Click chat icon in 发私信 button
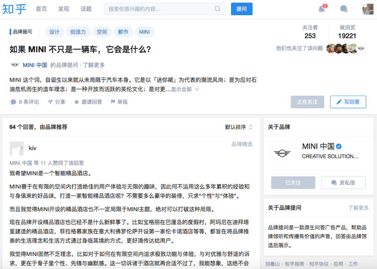 (x=334, y=183)
